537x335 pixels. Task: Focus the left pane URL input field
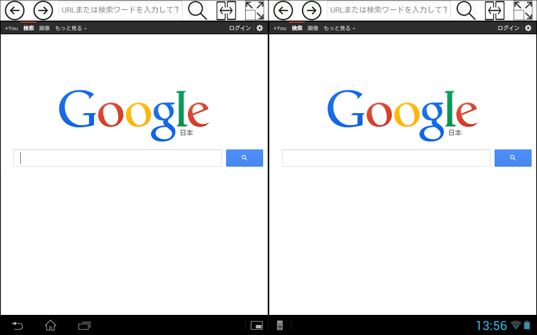[120, 10]
